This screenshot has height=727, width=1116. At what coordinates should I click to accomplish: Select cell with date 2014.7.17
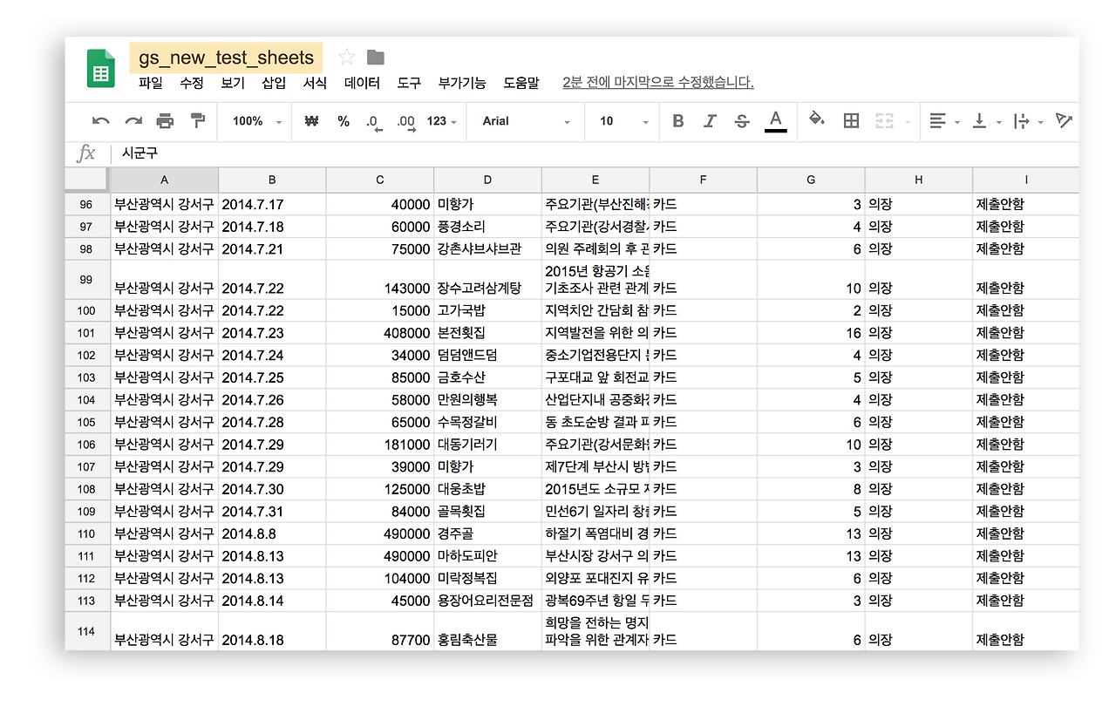pos(272,204)
